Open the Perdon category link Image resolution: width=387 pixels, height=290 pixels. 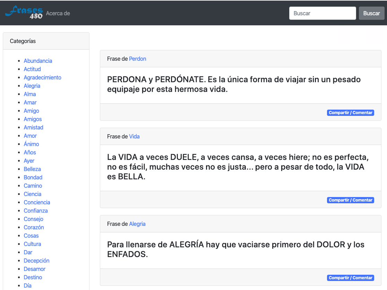[137, 59]
